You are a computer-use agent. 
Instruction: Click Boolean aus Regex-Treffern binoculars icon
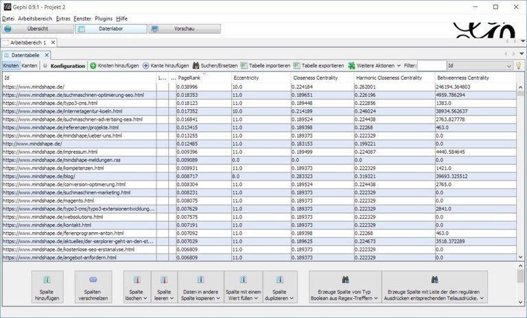pos(345,280)
